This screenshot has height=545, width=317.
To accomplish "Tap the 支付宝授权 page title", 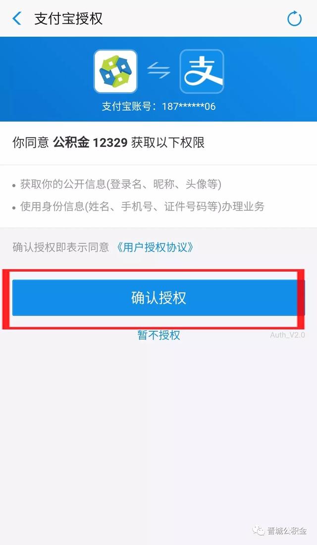I will pos(68,18).
